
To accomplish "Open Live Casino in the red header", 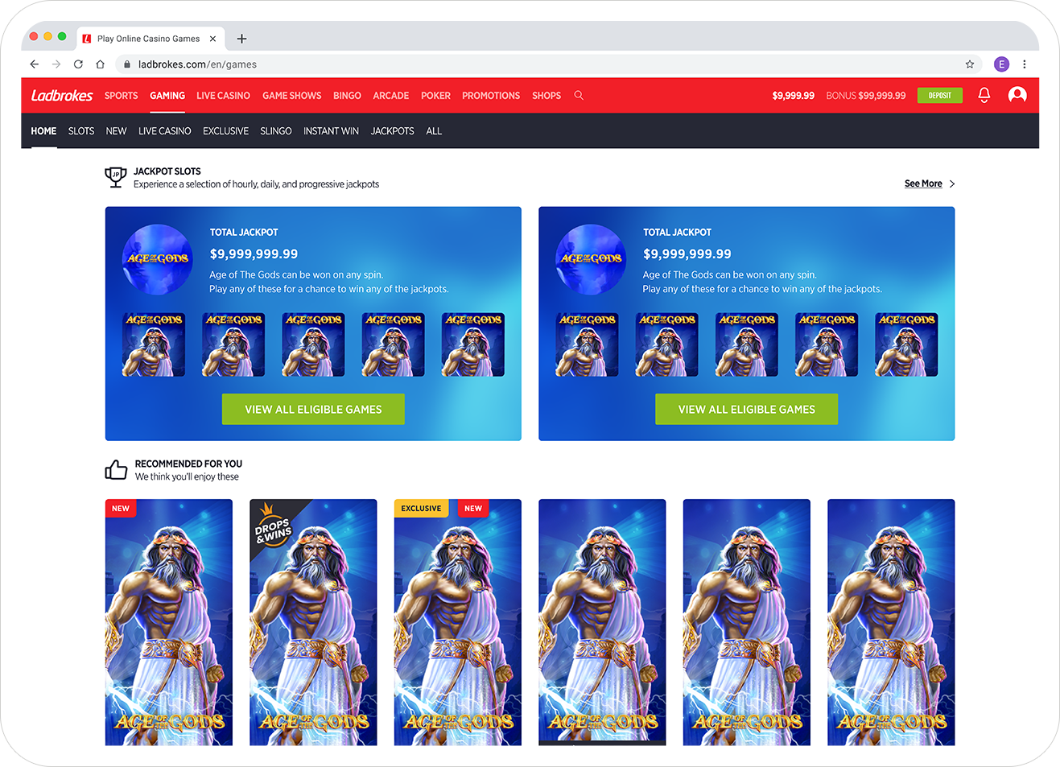I will coord(223,96).
